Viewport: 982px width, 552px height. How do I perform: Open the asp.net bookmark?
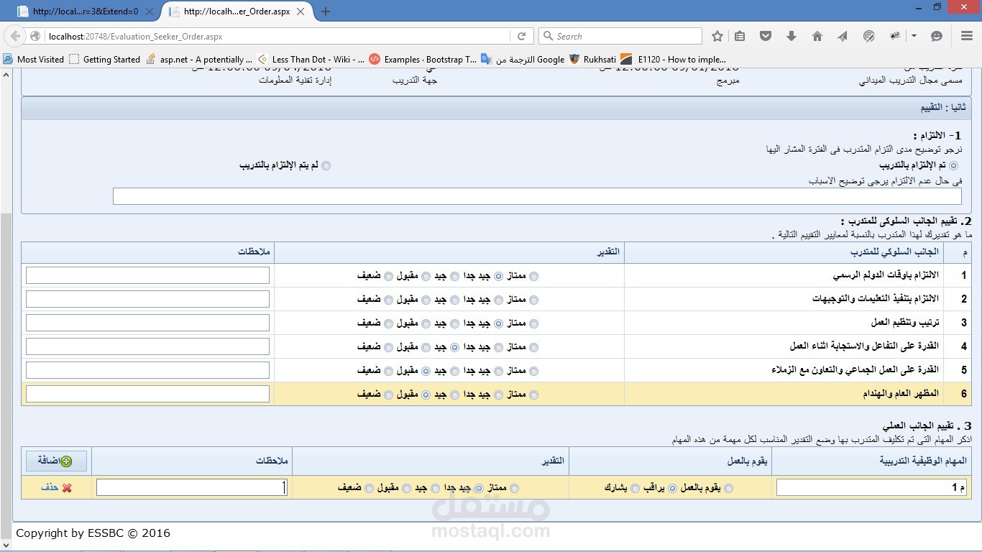click(x=199, y=60)
